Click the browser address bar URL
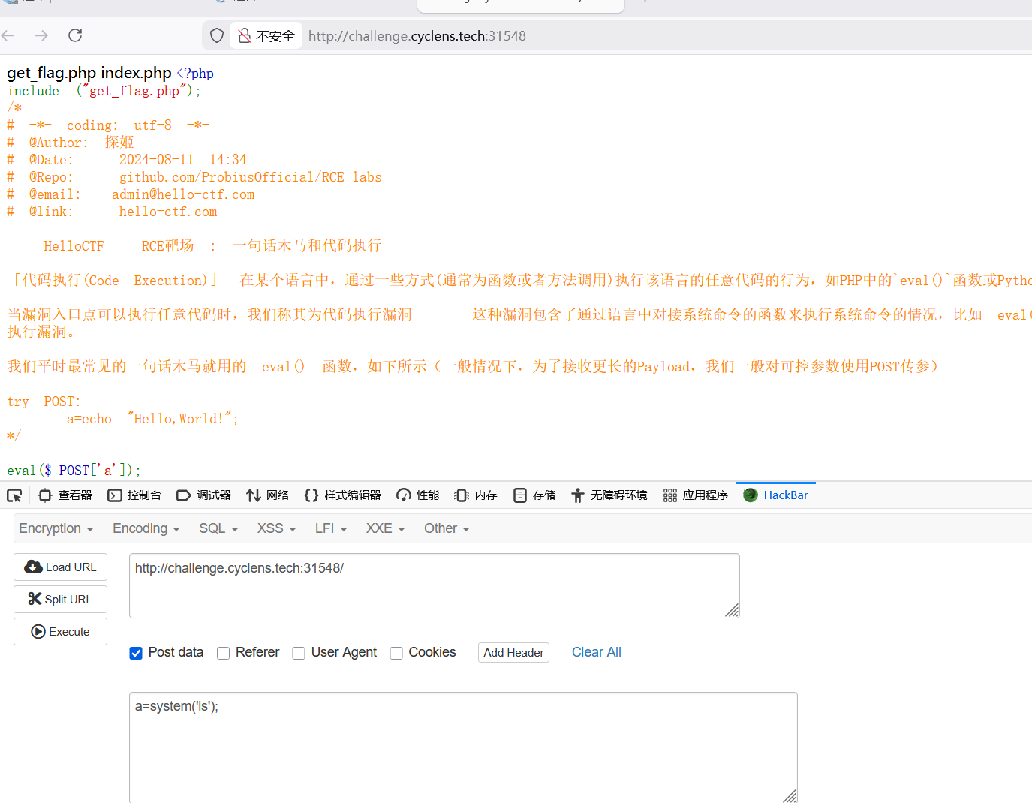The width and height of the screenshot is (1032, 803). click(417, 35)
